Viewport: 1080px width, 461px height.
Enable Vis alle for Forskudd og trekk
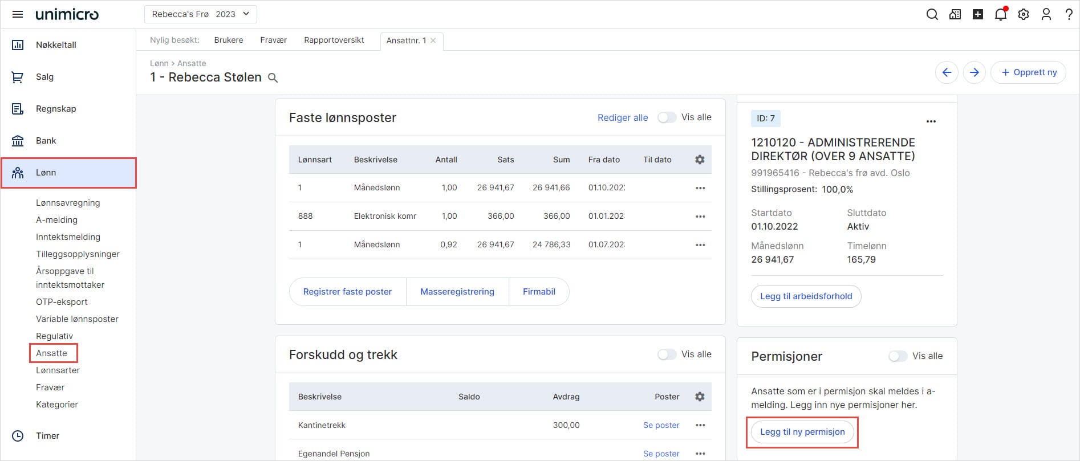coord(667,354)
